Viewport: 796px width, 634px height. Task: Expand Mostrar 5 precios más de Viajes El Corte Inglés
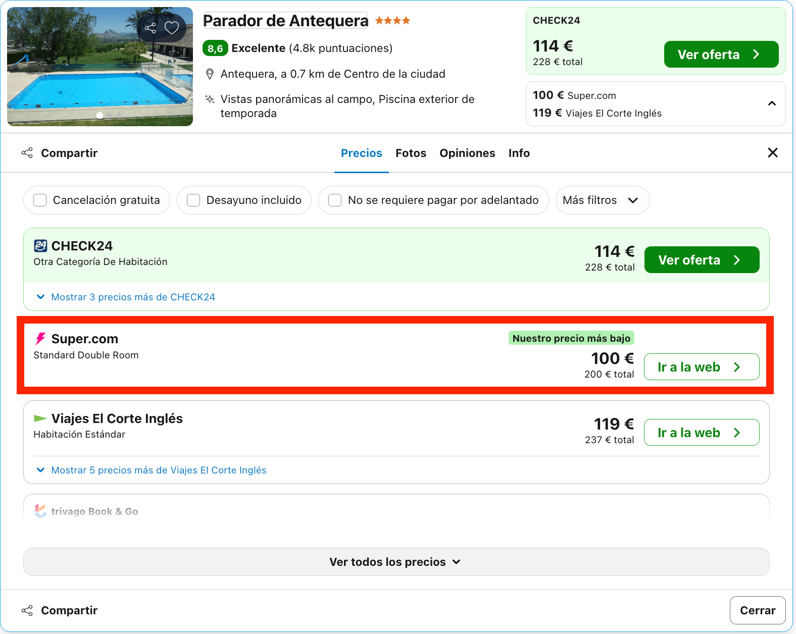click(152, 470)
